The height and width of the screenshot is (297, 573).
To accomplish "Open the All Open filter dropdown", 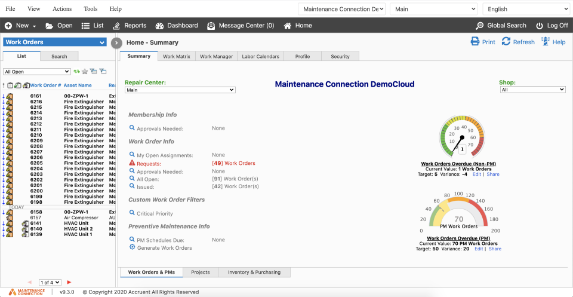I will tap(37, 72).
